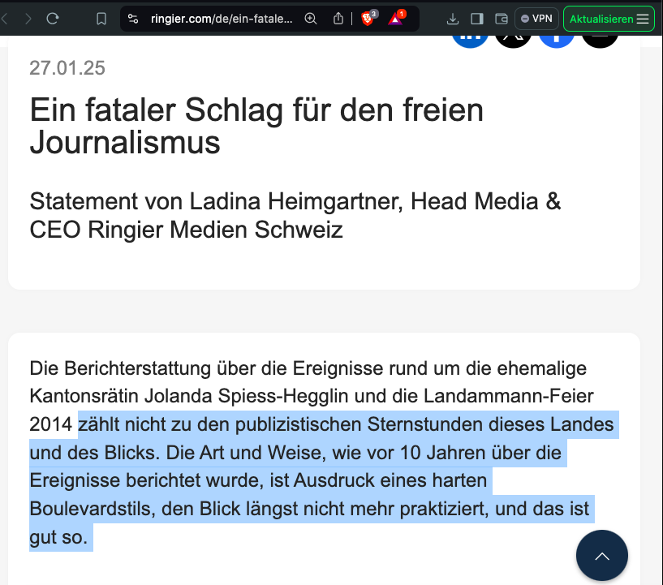
Task: Open Brave Shields lion icon
Action: click(x=368, y=19)
